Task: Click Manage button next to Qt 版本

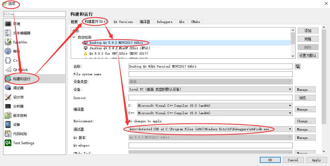Action: [305, 138]
